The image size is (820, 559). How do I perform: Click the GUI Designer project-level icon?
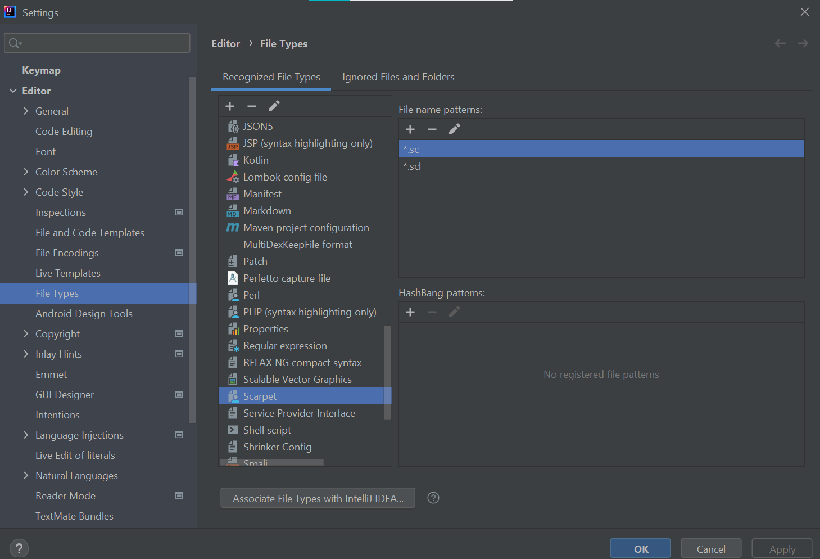[179, 394]
